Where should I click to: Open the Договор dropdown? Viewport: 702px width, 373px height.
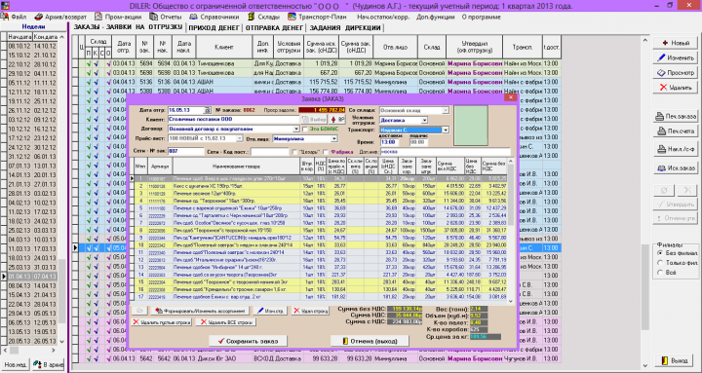pyautogui.click(x=296, y=130)
